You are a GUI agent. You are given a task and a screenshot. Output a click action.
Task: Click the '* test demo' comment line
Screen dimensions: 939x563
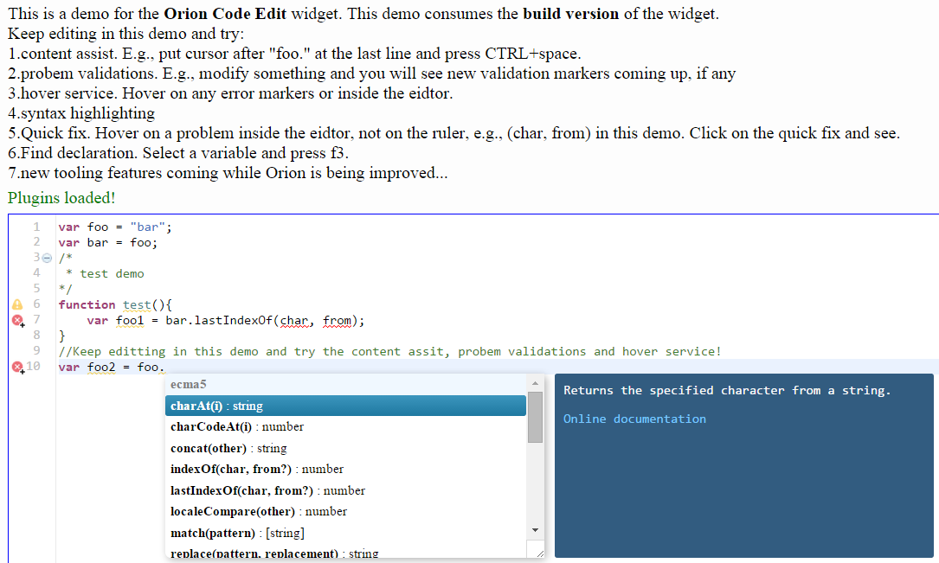pyautogui.click(x=105, y=274)
